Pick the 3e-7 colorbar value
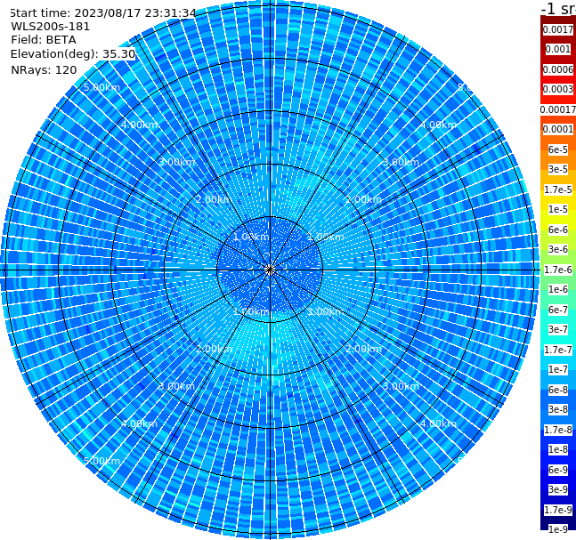 point(558,329)
